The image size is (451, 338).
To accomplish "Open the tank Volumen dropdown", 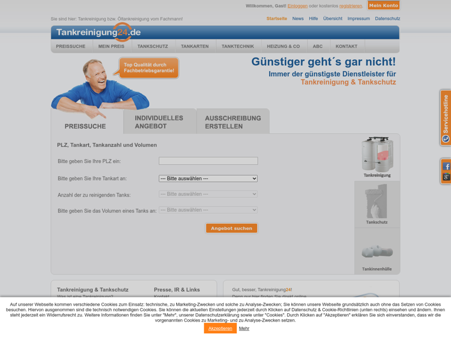I will click(x=208, y=210).
